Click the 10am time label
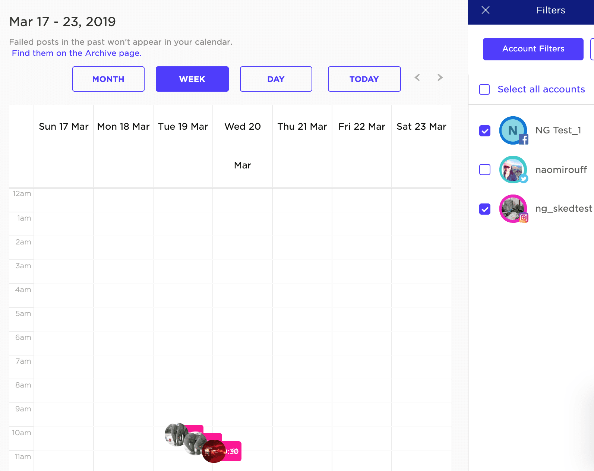594x471 pixels. click(x=22, y=433)
